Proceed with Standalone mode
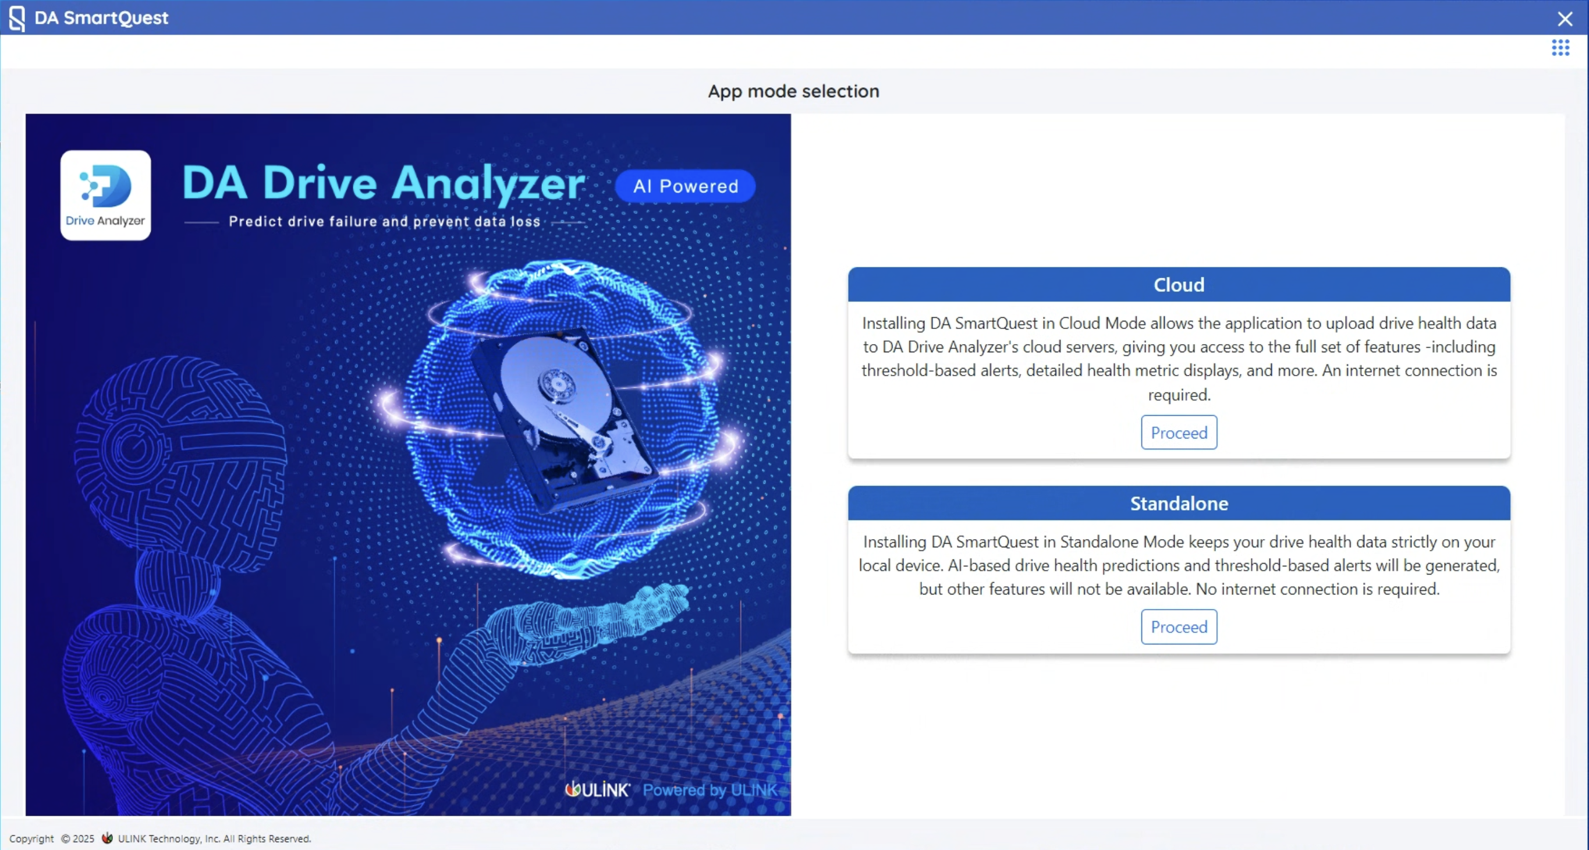Image resolution: width=1589 pixels, height=850 pixels. tap(1178, 626)
